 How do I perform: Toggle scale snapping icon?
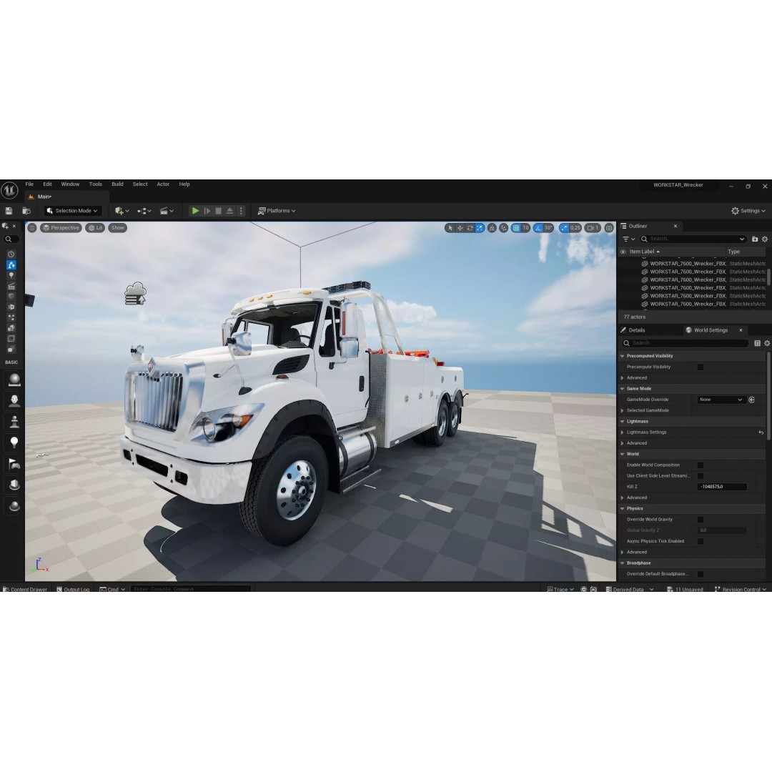click(x=564, y=228)
